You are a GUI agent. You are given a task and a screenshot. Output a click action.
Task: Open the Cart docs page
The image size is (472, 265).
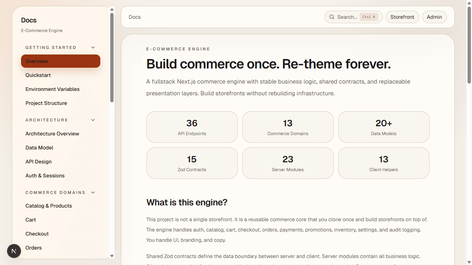(x=60, y=220)
